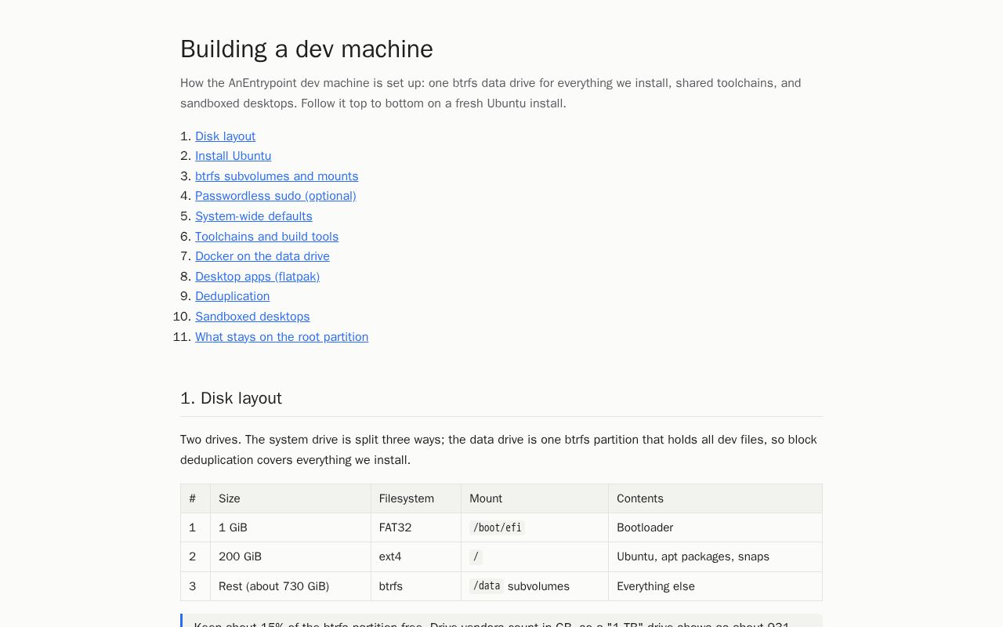Image resolution: width=1003 pixels, height=627 pixels.
Task: Open Desktop apps (flatpak) link
Action: point(257,277)
